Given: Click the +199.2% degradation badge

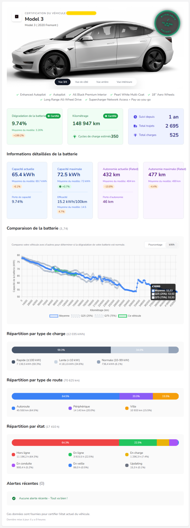Looking at the screenshot, I should pyautogui.click(x=18, y=136).
